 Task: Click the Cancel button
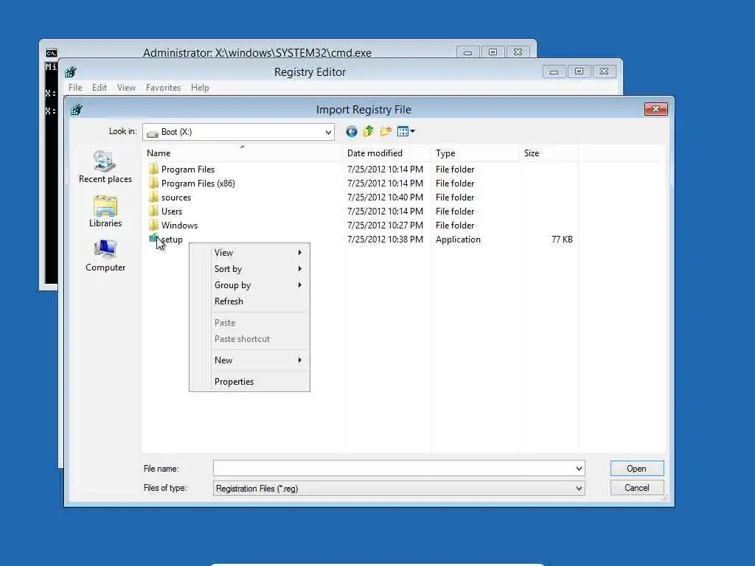[637, 488]
